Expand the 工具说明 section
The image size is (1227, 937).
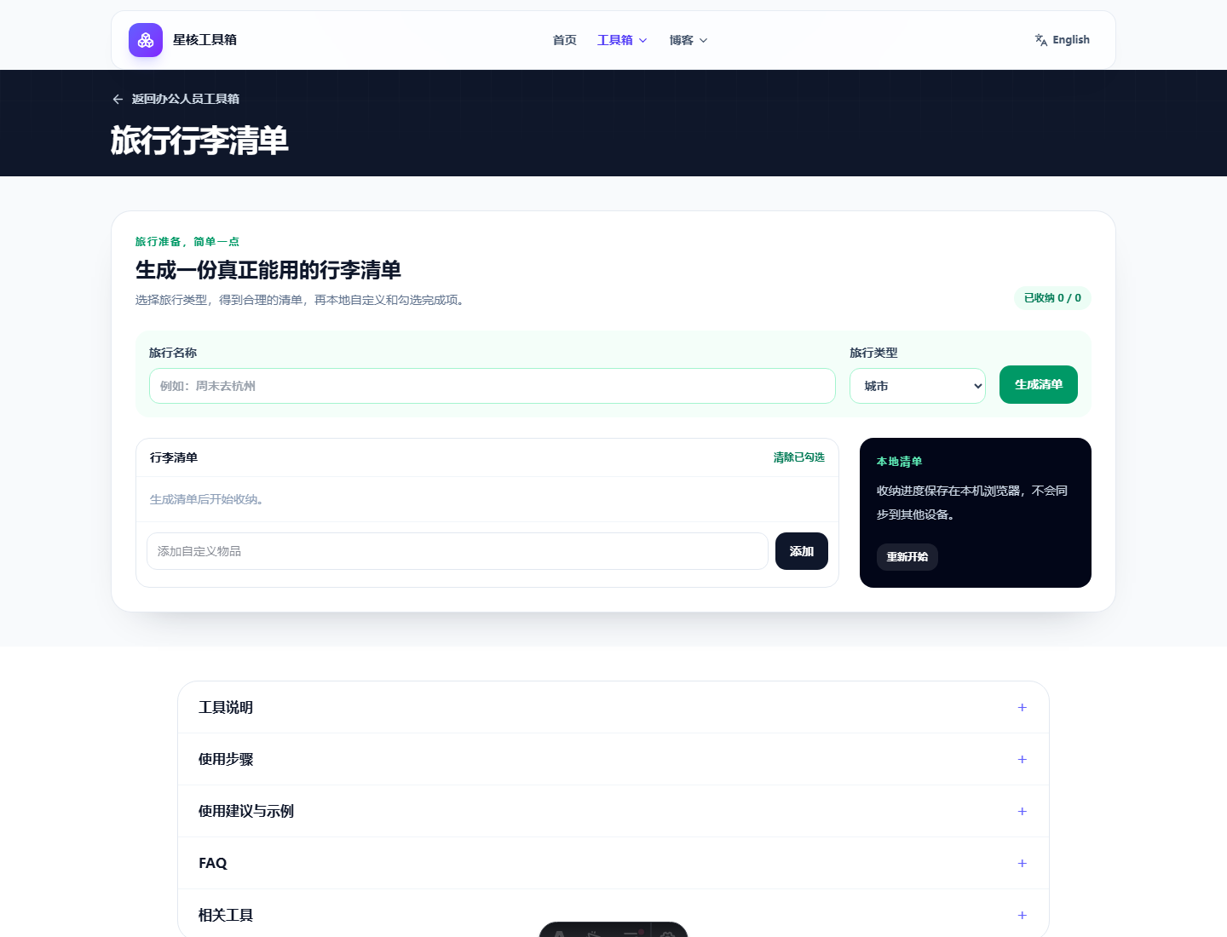point(613,707)
